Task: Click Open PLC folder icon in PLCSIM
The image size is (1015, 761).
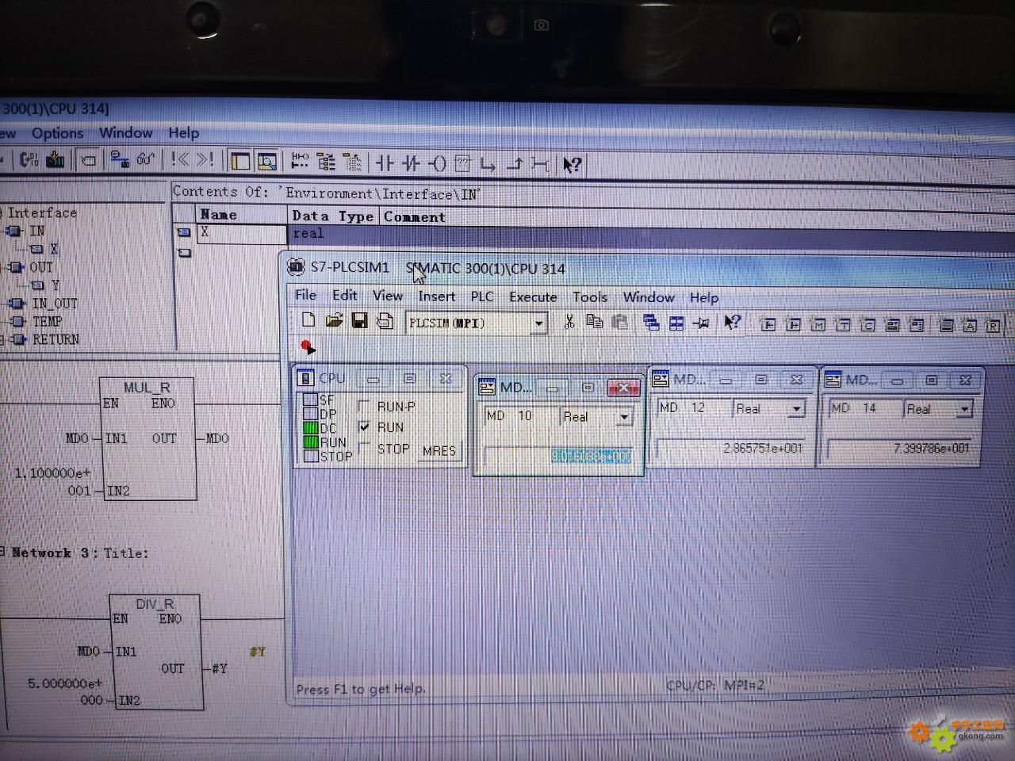Action: point(334,320)
